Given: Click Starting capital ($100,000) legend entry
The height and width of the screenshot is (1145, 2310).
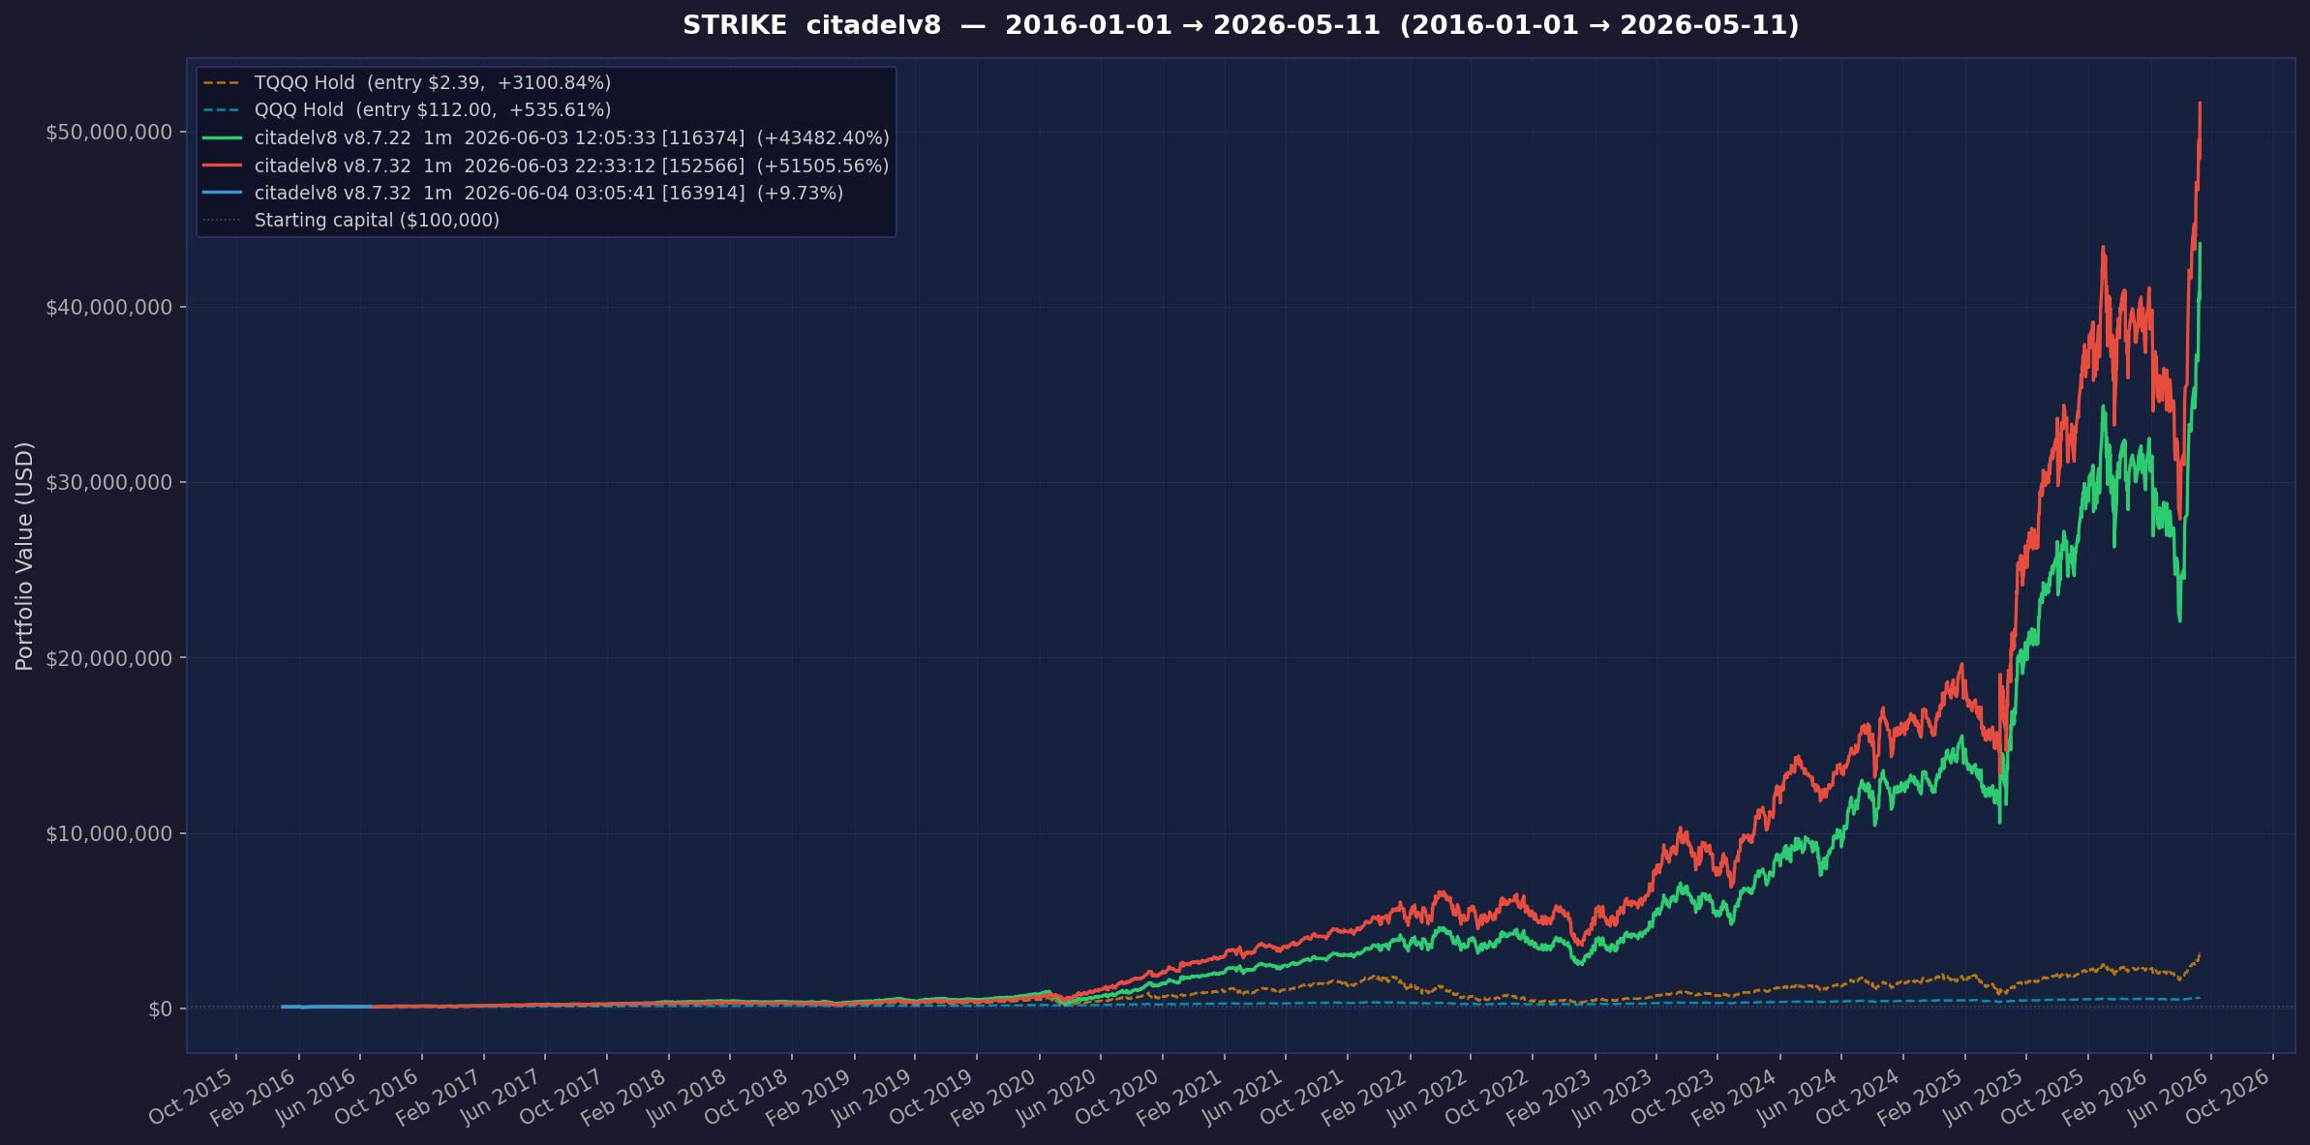Looking at the screenshot, I should click(351, 220).
